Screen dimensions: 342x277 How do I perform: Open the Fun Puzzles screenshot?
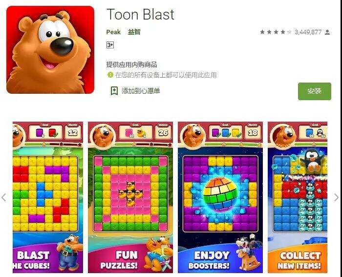[130, 197]
